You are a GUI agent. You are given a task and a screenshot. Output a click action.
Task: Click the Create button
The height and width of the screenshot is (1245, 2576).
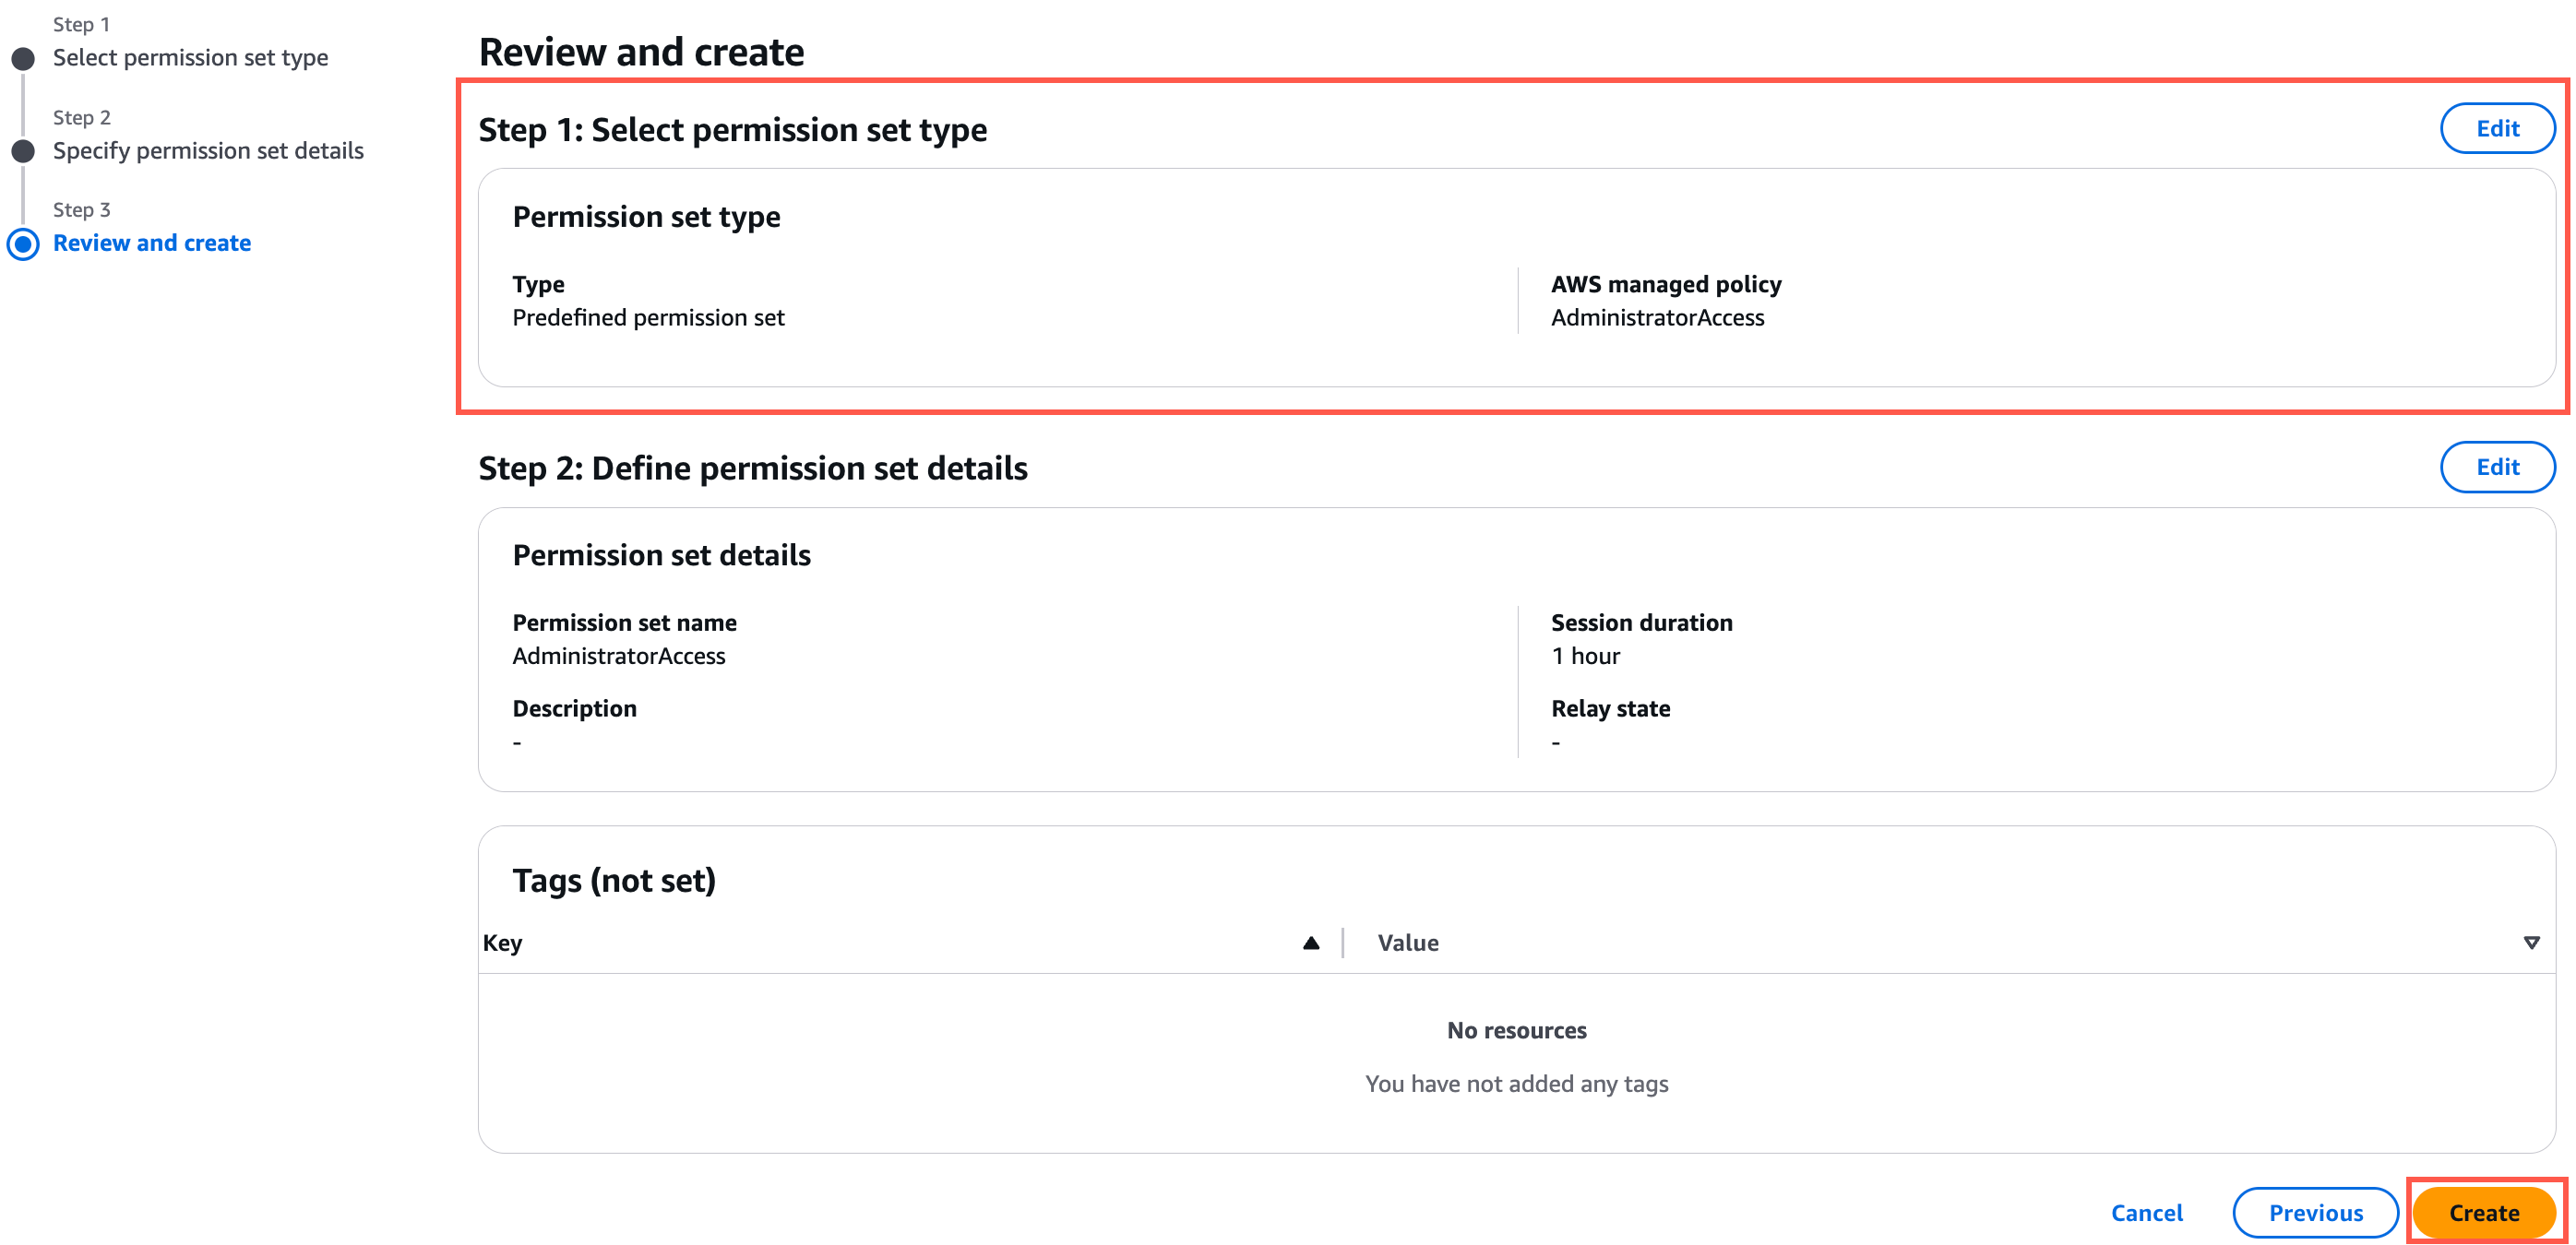2483,1212
